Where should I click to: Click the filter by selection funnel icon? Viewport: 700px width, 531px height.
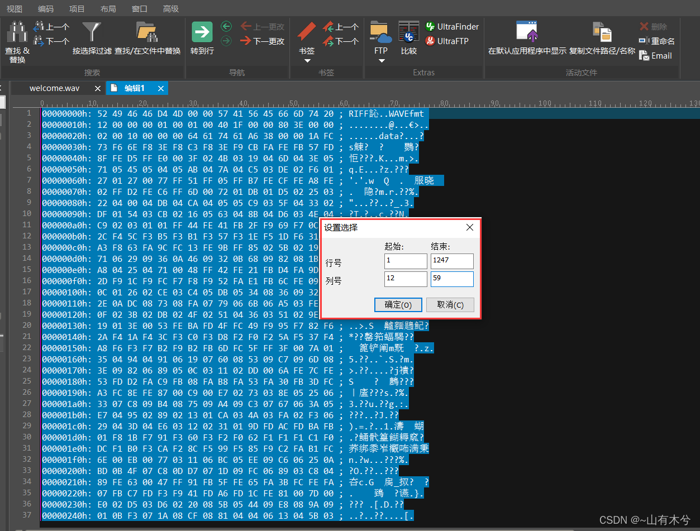click(92, 32)
